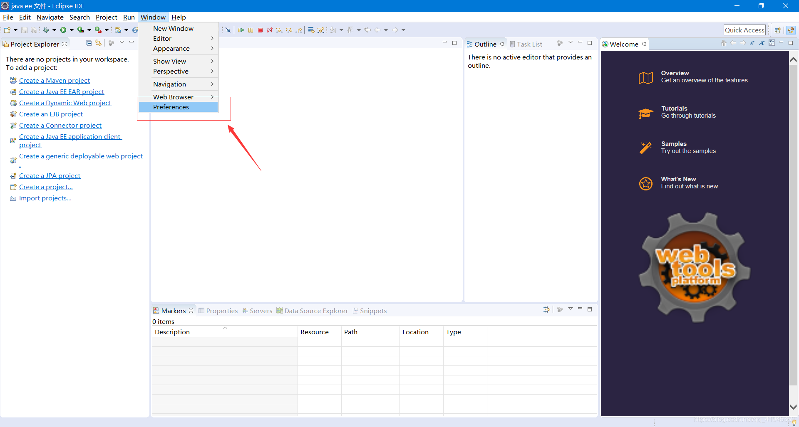Click the red Terminate icon
Image resolution: width=799 pixels, height=427 pixels.
coord(260,30)
